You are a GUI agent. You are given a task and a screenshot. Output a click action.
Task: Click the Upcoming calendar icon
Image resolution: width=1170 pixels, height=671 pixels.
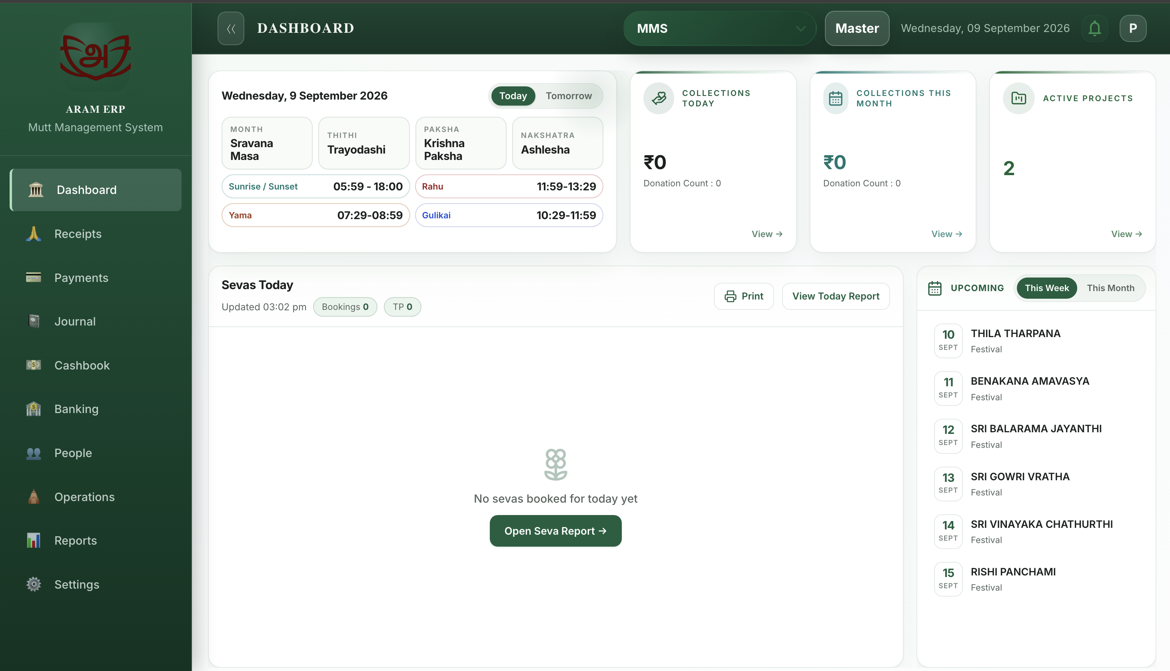934,288
